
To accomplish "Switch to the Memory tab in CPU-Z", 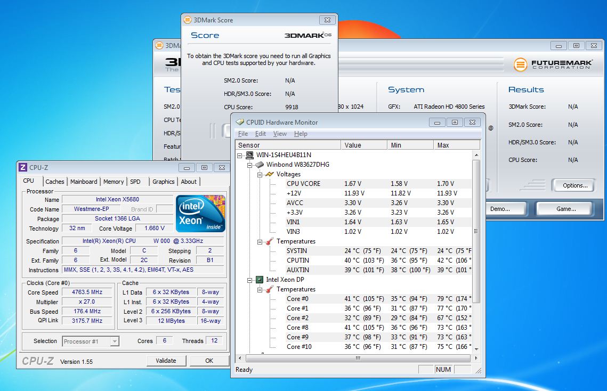I will [113, 182].
